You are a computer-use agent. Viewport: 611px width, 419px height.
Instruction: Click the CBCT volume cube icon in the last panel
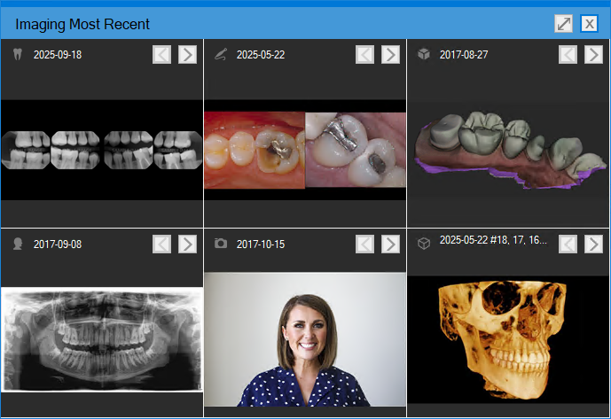click(423, 244)
